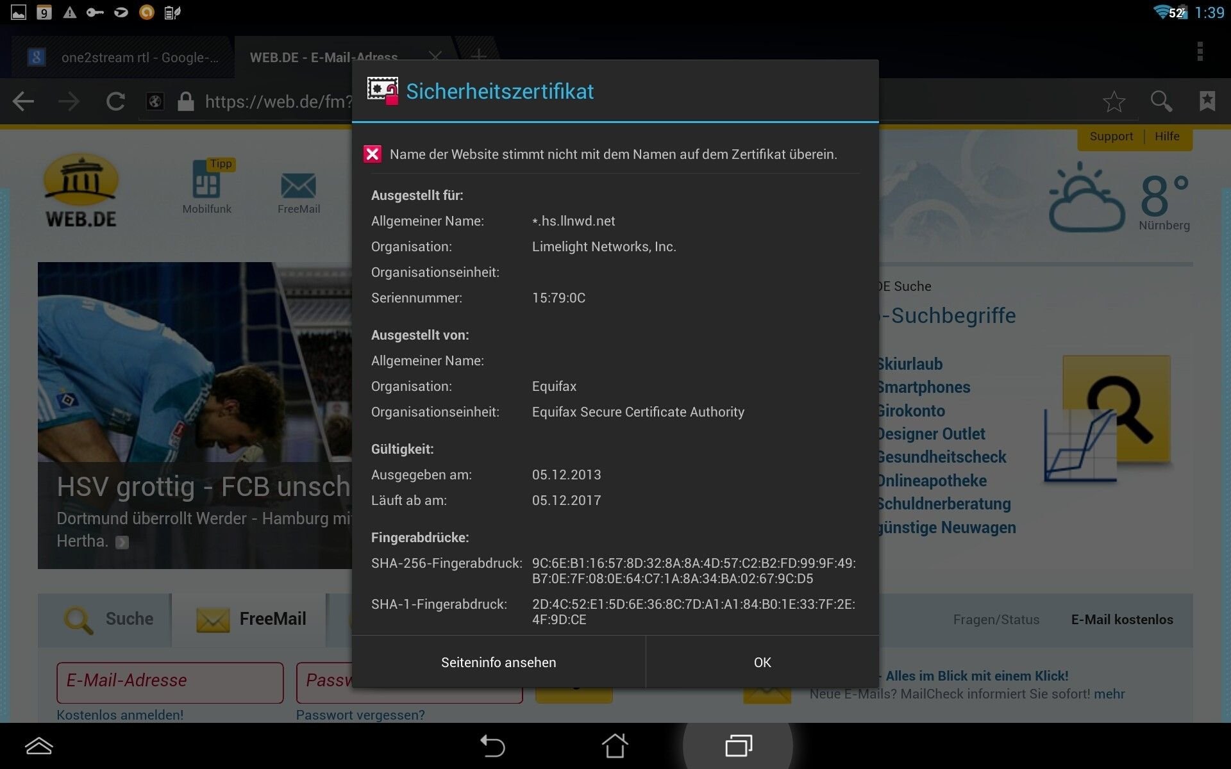Open the Skiurlaub search term

tap(909, 364)
